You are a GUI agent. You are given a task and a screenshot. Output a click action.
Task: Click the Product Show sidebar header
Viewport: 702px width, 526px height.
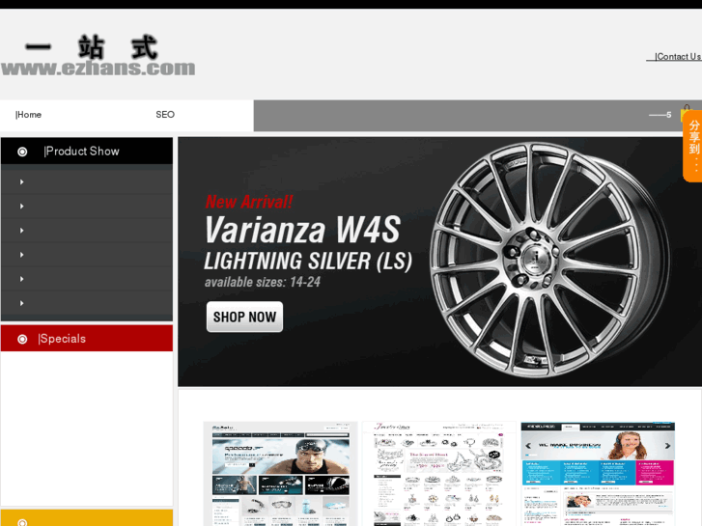click(87, 152)
